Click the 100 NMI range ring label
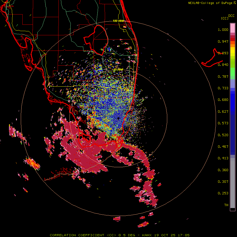The width and height of the screenshot is (237, 237). pos(118,21)
